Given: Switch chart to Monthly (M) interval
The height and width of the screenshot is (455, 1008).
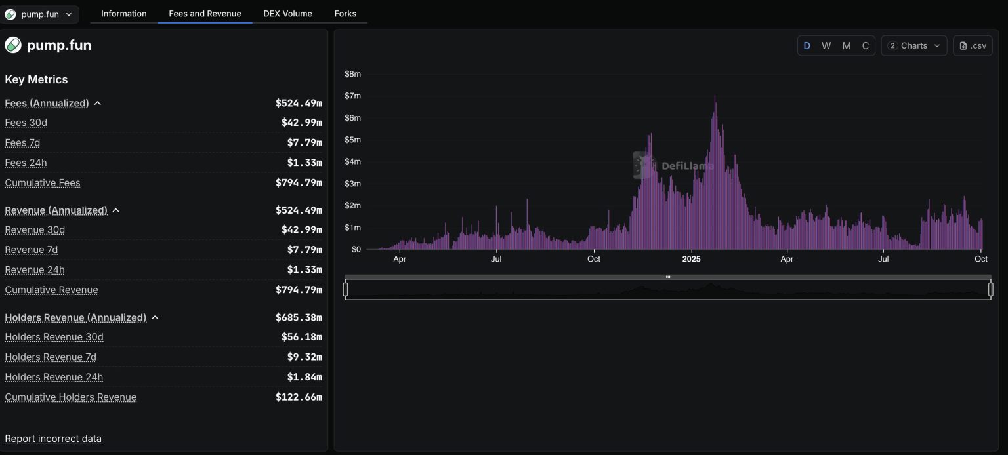Looking at the screenshot, I should tap(846, 46).
